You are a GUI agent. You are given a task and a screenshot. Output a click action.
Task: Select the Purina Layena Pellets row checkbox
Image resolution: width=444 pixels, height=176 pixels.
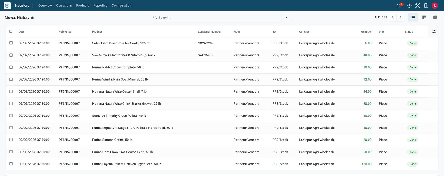click(11, 164)
